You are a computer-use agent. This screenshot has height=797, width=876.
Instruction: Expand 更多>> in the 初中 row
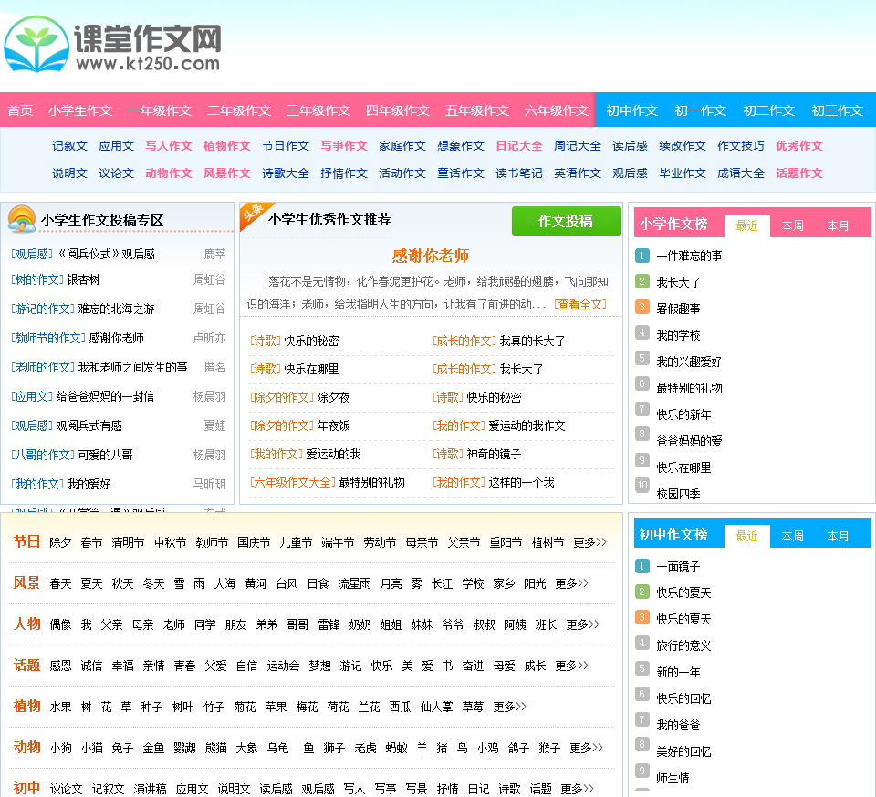click(577, 789)
